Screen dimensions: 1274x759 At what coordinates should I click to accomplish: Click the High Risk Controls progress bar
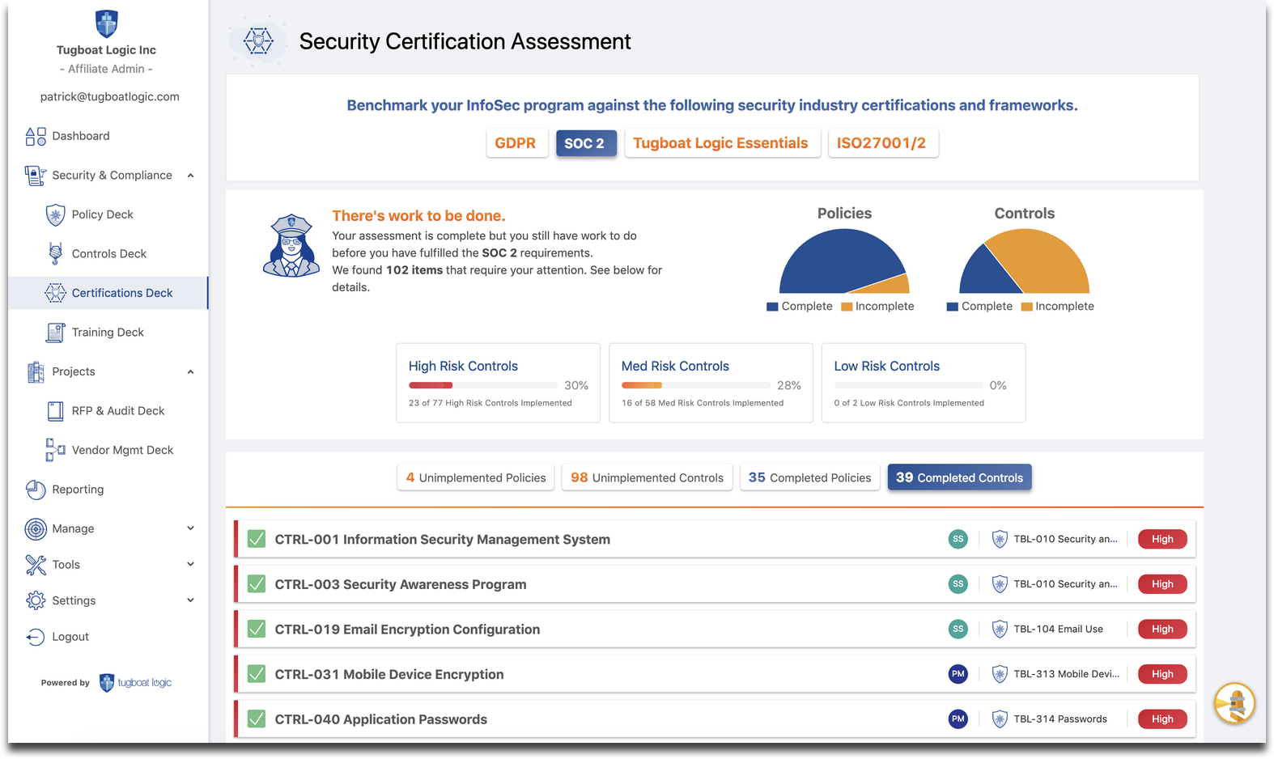pos(483,385)
